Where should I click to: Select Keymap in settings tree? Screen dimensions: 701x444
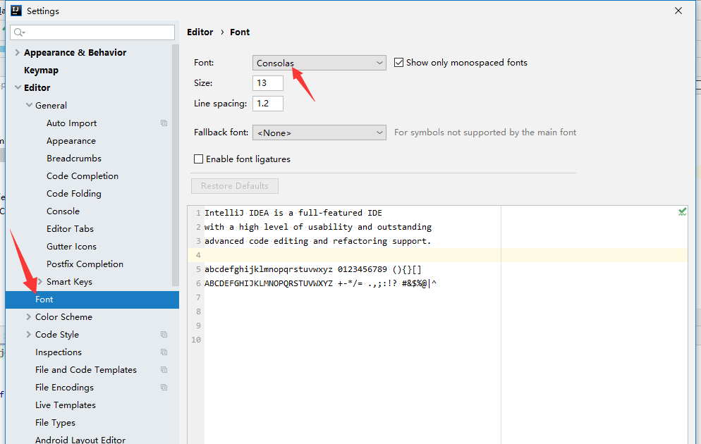click(x=41, y=70)
